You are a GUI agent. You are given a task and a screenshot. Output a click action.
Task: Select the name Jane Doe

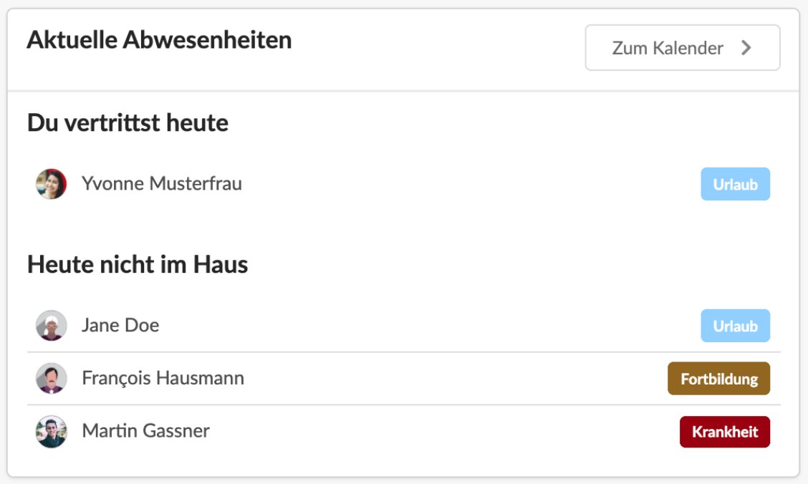(120, 325)
